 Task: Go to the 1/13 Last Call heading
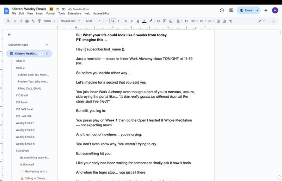(24, 116)
